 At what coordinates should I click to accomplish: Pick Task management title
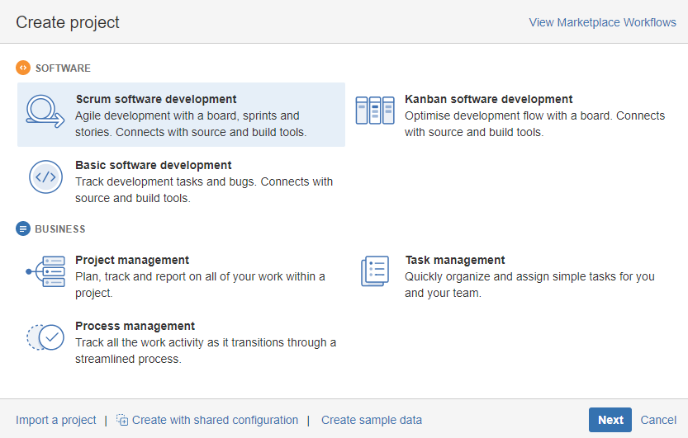tap(455, 260)
